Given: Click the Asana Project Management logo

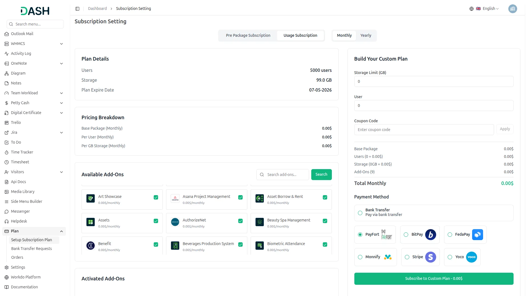Looking at the screenshot, I should click(x=175, y=198).
